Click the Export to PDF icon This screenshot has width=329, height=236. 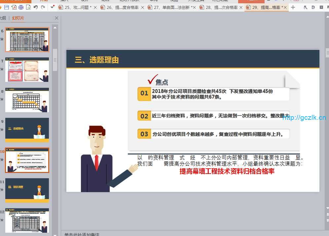14,7
